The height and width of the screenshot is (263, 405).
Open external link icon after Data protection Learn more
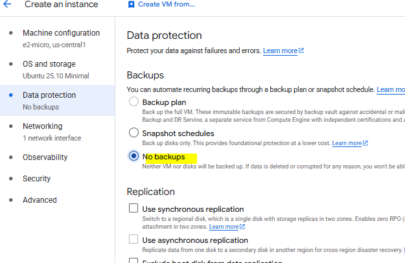coord(301,51)
